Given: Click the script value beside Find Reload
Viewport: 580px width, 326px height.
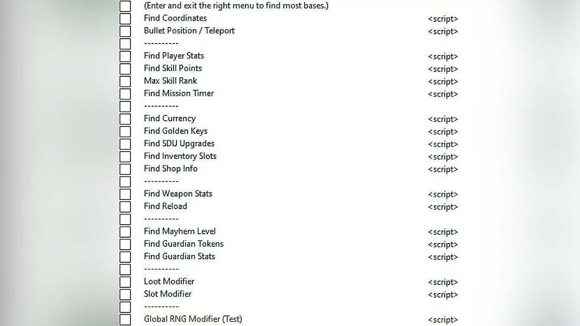Looking at the screenshot, I should click(443, 207).
